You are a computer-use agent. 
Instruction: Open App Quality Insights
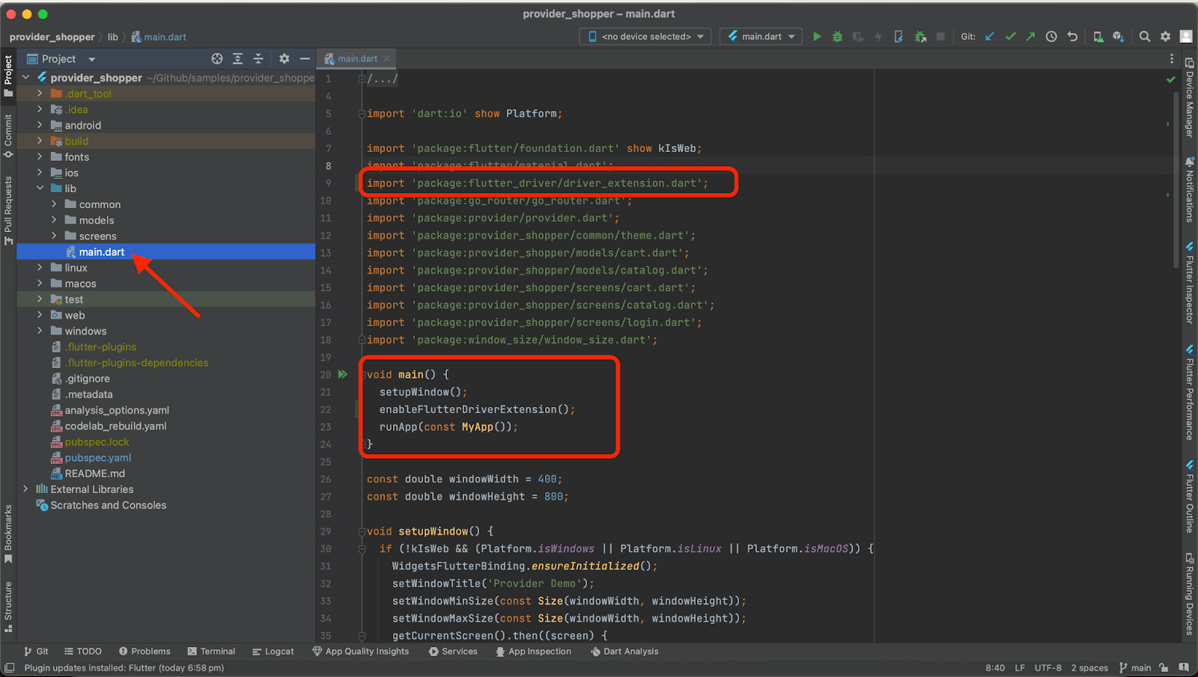[x=362, y=651]
